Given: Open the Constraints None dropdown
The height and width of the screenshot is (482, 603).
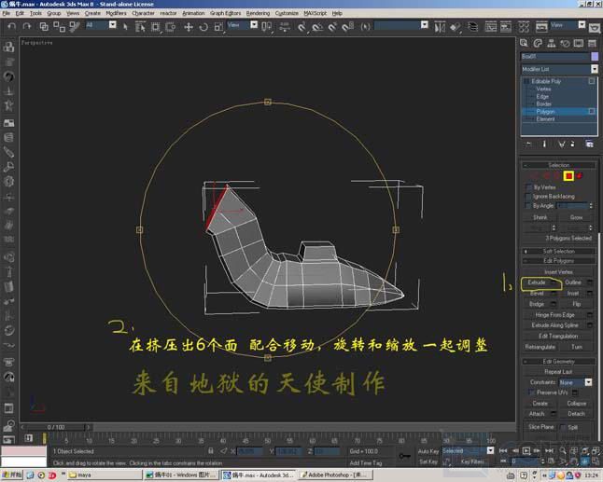Looking at the screenshot, I should (x=588, y=382).
